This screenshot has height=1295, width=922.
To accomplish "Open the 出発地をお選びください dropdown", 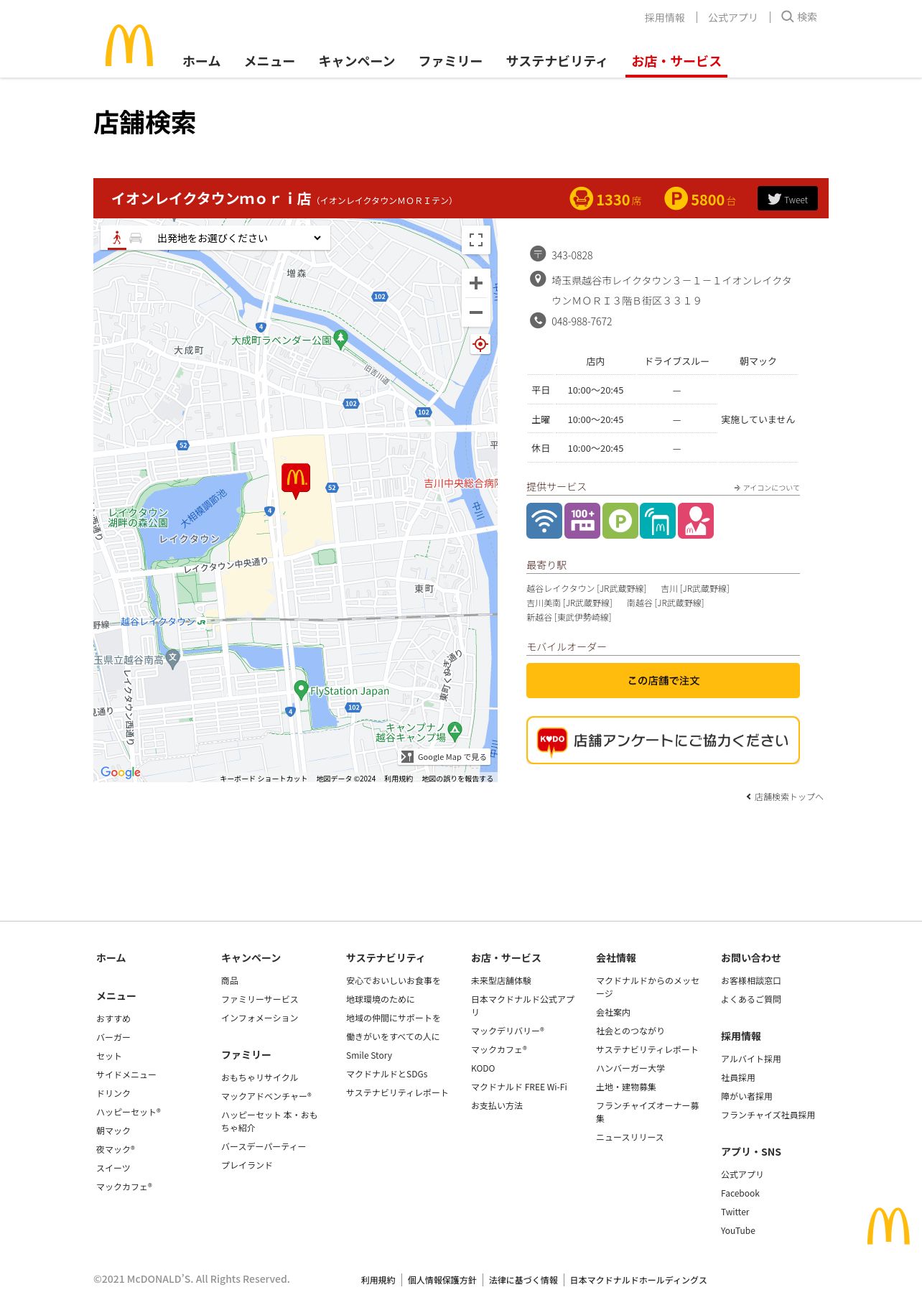I will tap(238, 238).
